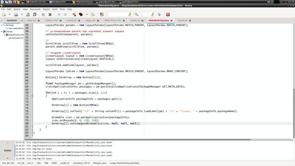The height and width of the screenshot is (166, 295).
Task: Open the Help menu
Action: click(x=70, y=9)
